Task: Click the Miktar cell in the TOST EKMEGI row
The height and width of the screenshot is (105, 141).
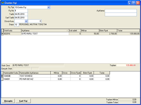Action: [56, 76]
